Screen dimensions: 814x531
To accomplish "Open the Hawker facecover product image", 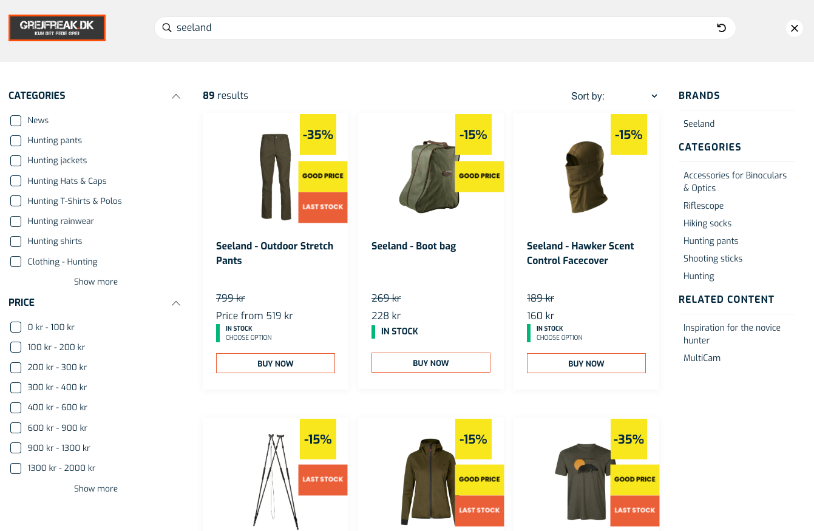I will [x=586, y=177].
